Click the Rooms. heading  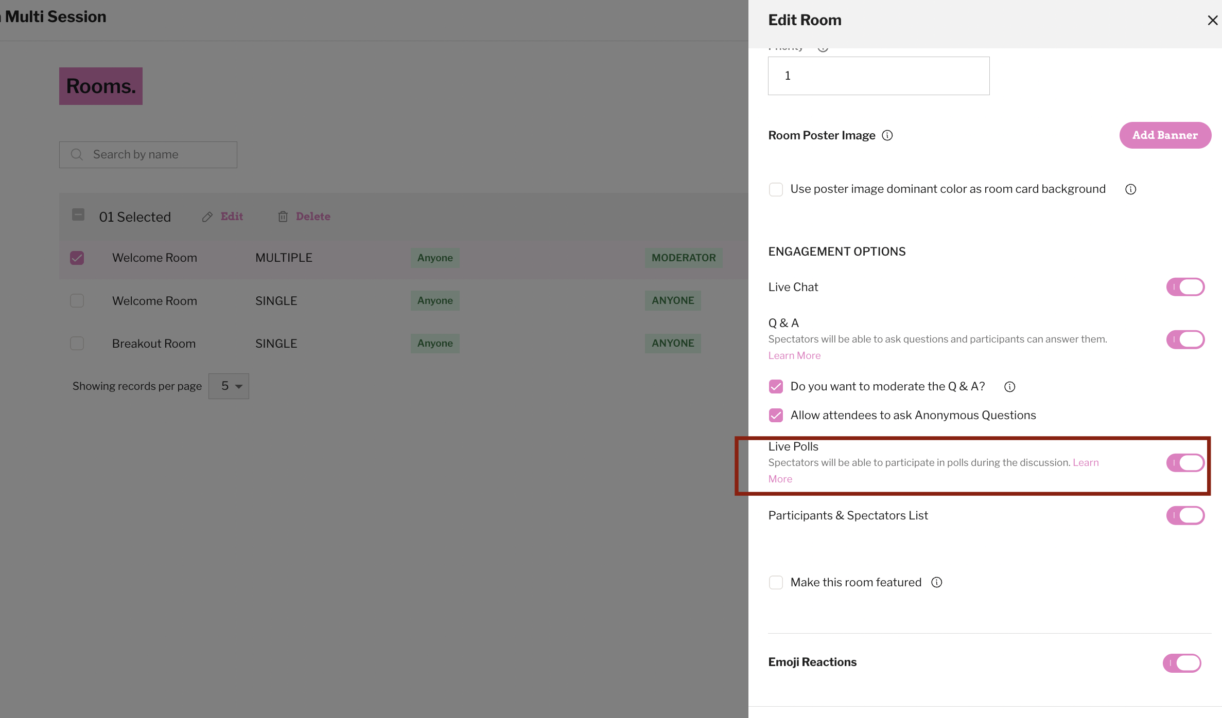point(100,86)
